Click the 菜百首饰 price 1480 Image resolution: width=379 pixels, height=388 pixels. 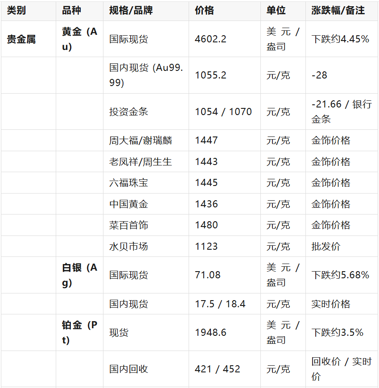pos(206,225)
